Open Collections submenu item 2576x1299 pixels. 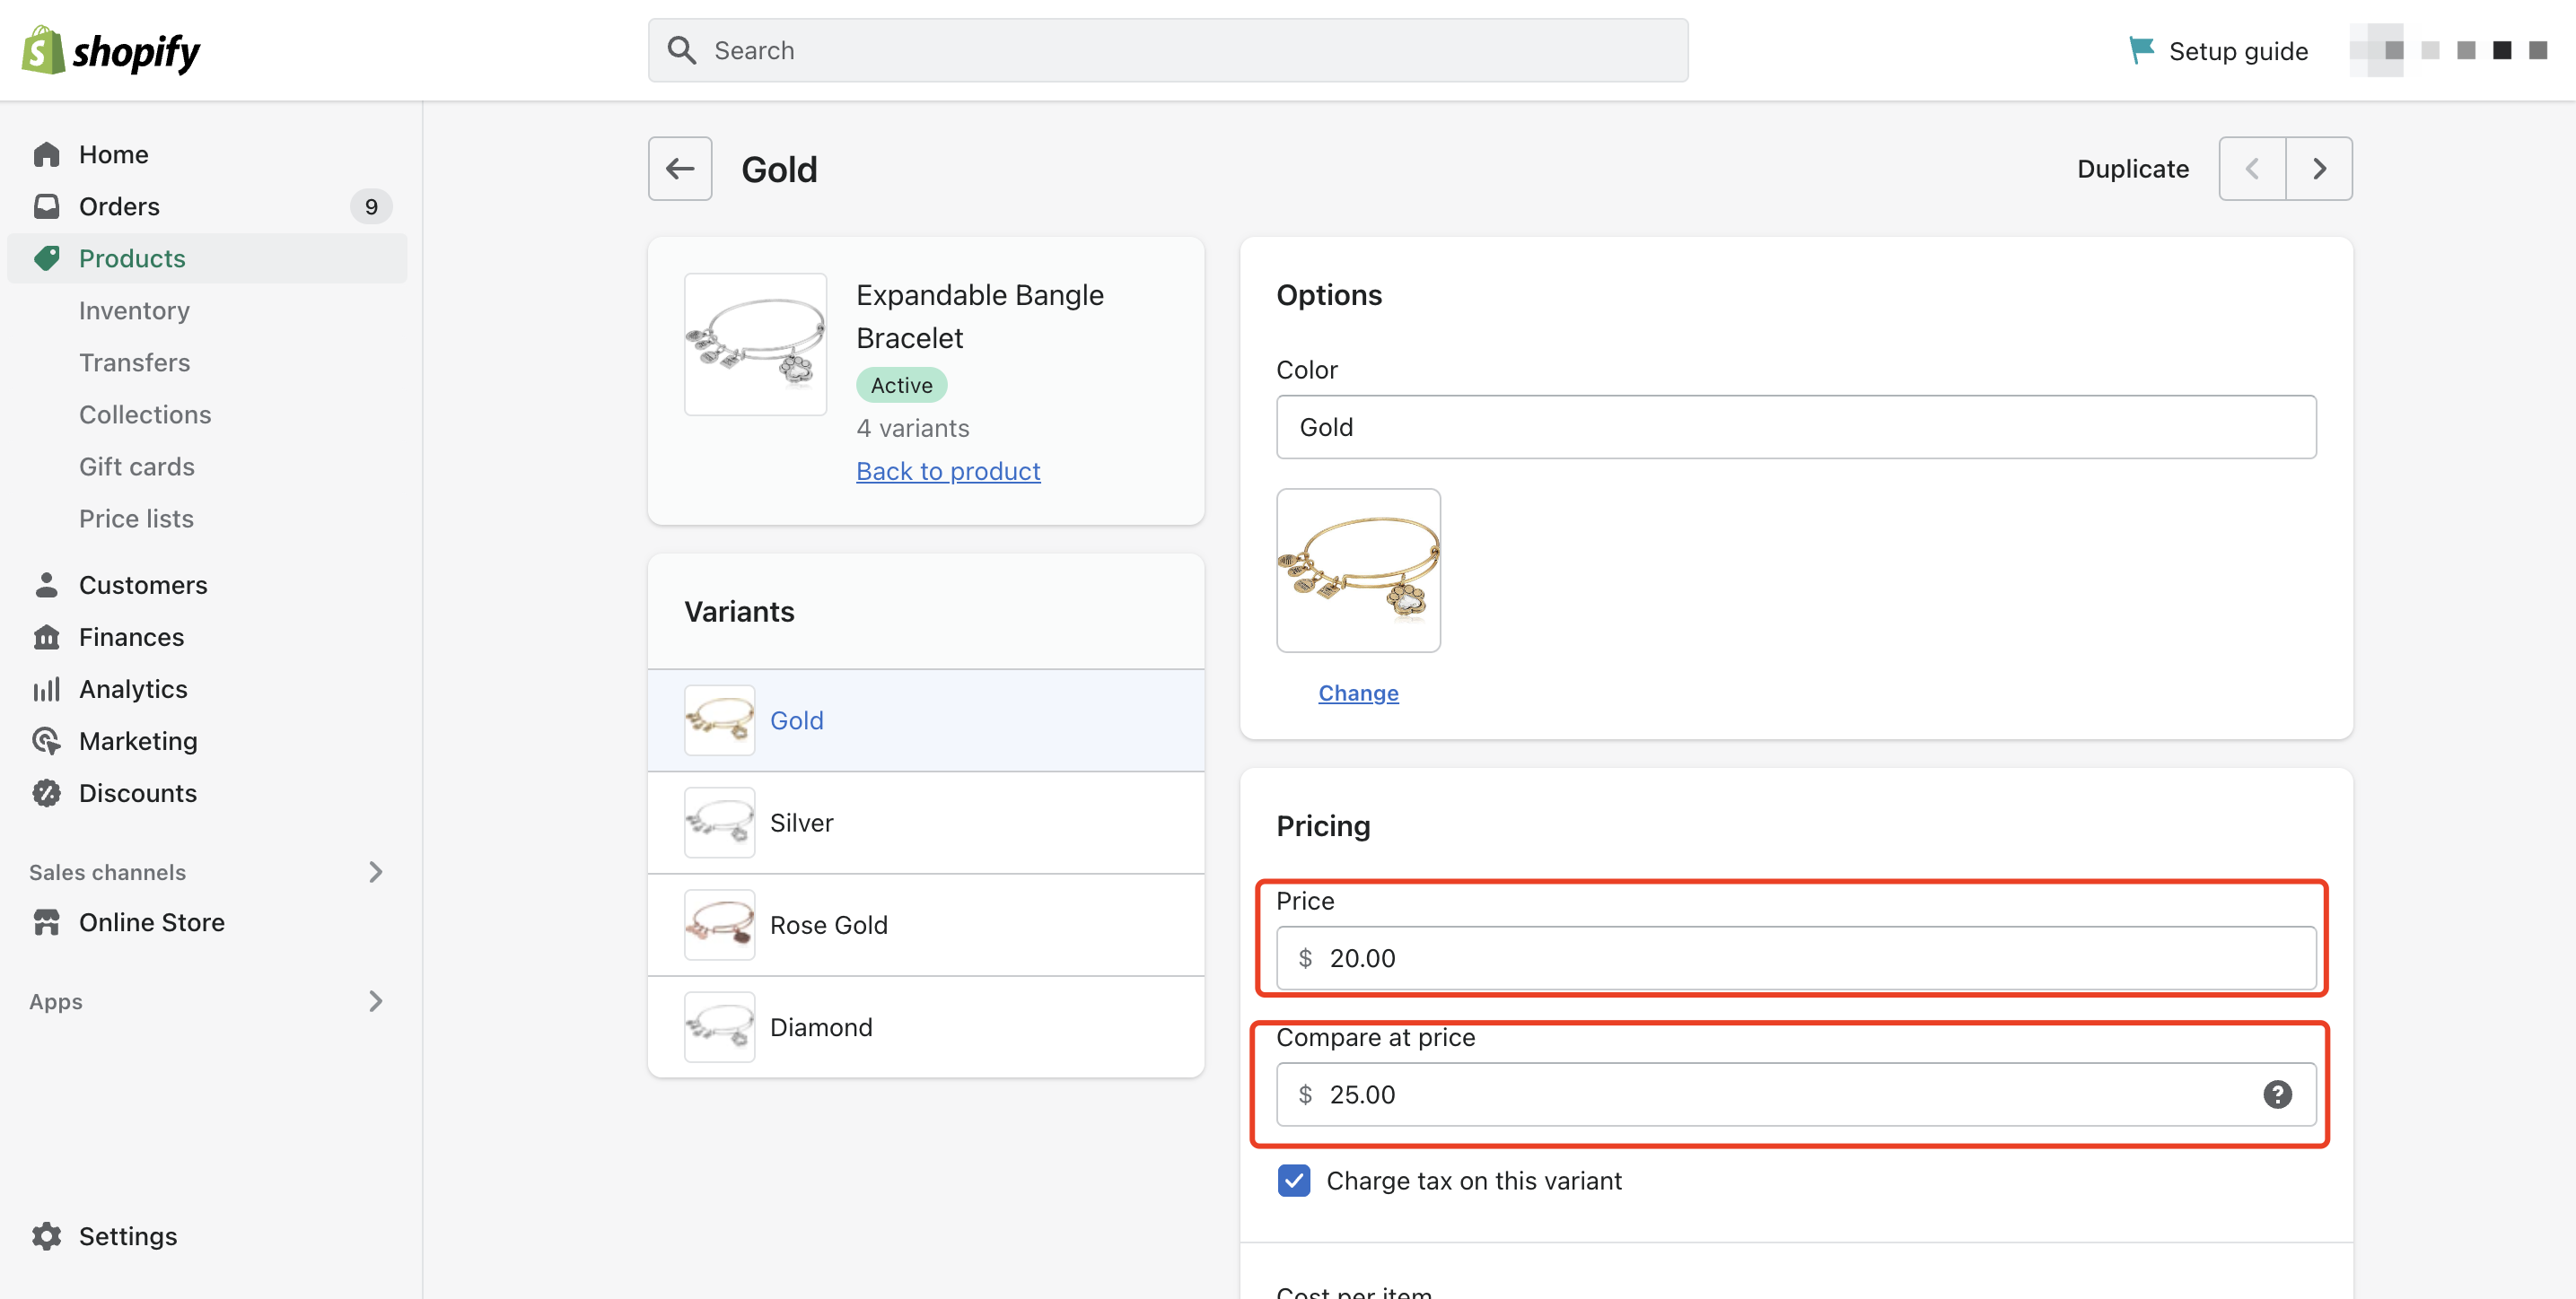tap(145, 414)
